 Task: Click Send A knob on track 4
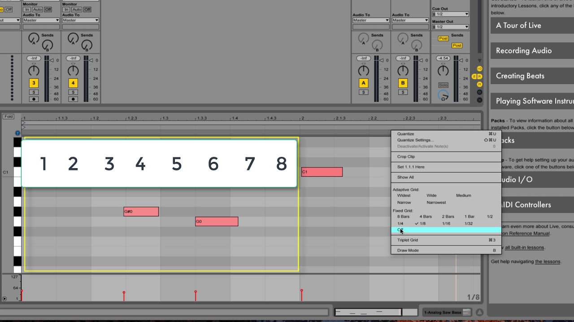pyautogui.click(x=73, y=38)
